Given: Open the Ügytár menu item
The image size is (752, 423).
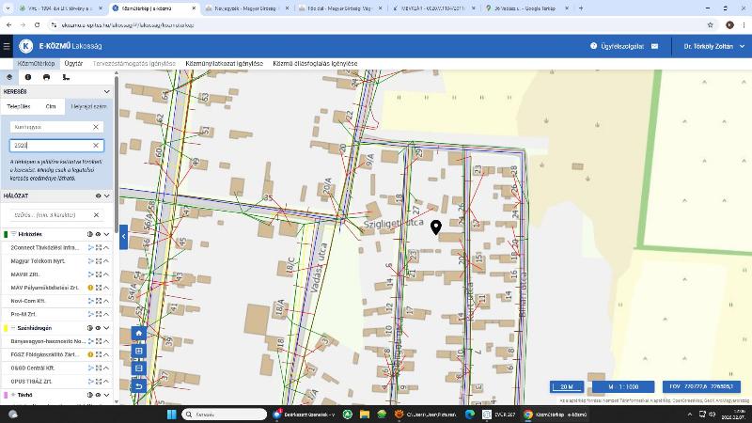Looking at the screenshot, I should (73, 64).
